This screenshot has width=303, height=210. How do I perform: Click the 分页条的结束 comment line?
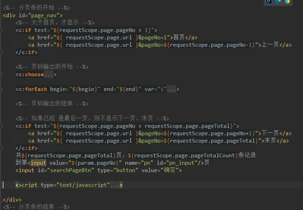tap(36, 207)
